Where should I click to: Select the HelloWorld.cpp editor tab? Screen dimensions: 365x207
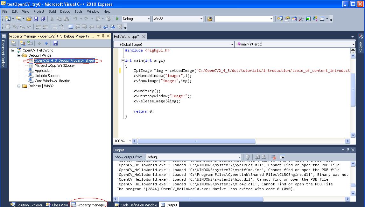click(x=126, y=37)
